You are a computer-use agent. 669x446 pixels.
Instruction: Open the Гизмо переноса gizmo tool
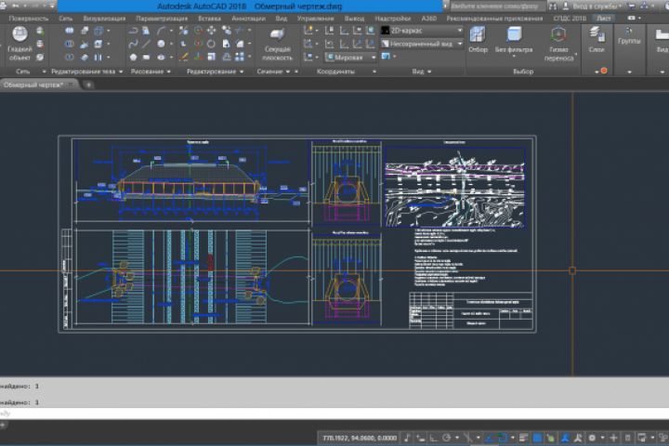click(558, 39)
